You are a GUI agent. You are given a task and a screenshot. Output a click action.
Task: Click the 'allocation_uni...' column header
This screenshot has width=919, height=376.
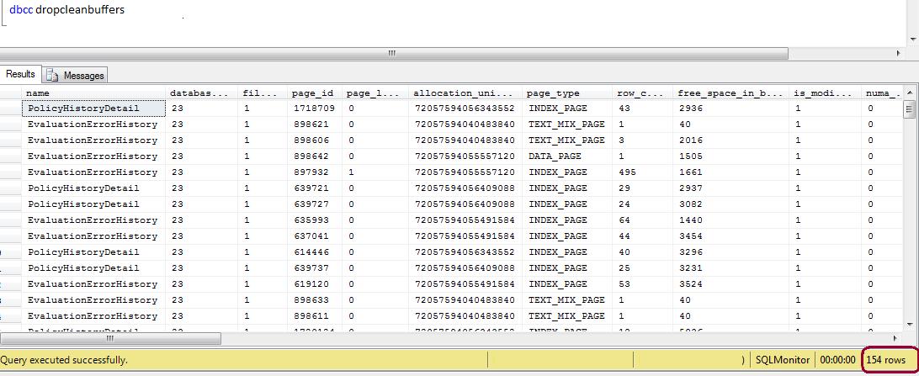[x=464, y=93]
